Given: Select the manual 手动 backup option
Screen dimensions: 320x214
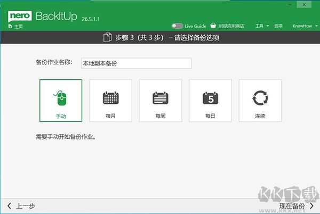Looking at the screenshot, I should (x=61, y=101).
